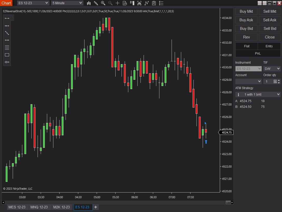Increase Order qty with the up stepper

click(279, 80)
